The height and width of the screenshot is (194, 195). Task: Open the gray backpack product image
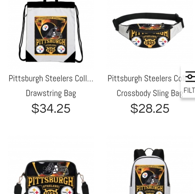tap(150, 171)
